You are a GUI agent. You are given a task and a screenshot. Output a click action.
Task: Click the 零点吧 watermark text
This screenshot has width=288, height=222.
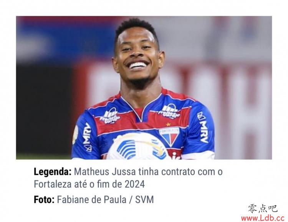pyautogui.click(x=263, y=209)
